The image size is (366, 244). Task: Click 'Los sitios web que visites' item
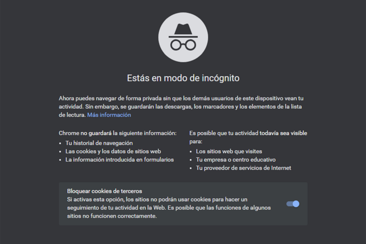pos(229,151)
